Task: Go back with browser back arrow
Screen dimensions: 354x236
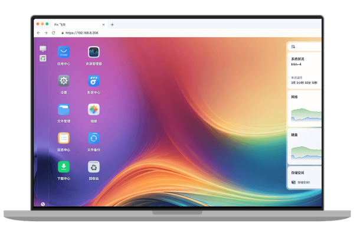Action: pyautogui.click(x=38, y=33)
